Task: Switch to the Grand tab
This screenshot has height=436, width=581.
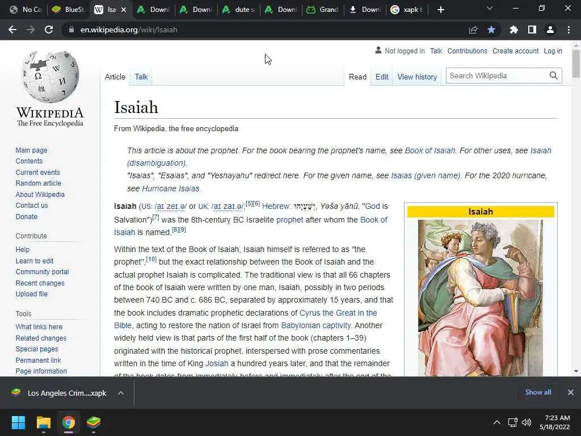Action: (x=323, y=10)
